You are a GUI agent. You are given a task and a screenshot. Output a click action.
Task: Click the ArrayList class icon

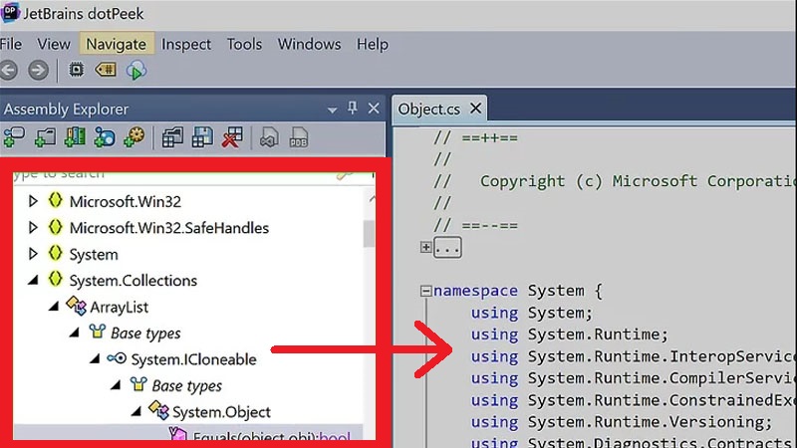(x=77, y=306)
